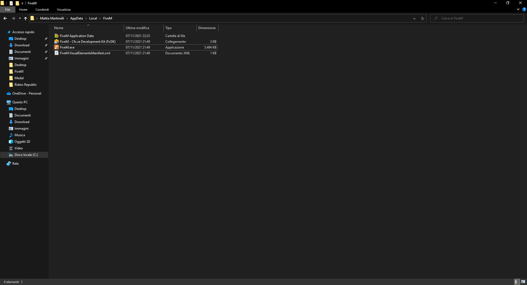
Task: Open Disco locale (C:) drive
Action: (x=24, y=155)
